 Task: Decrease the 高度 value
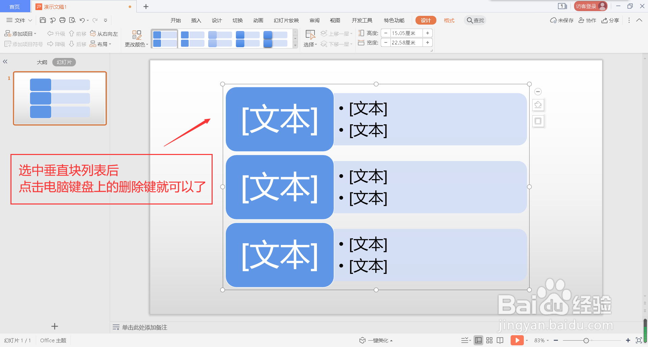(386, 33)
